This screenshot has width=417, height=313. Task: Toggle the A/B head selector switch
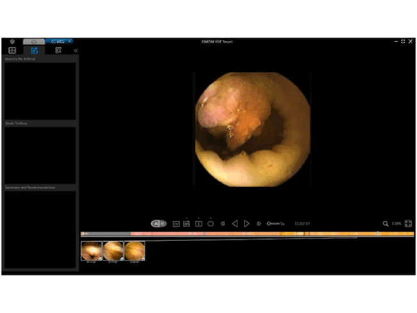point(158,224)
